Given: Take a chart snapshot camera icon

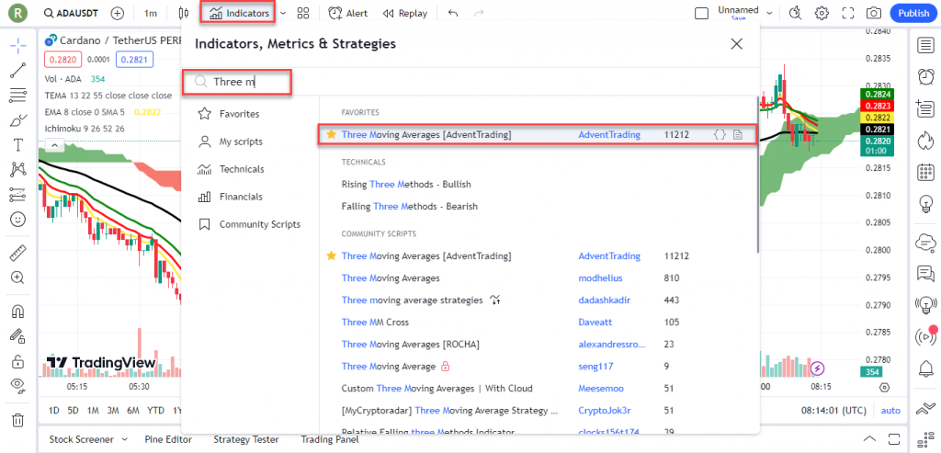Looking at the screenshot, I should tap(874, 13).
